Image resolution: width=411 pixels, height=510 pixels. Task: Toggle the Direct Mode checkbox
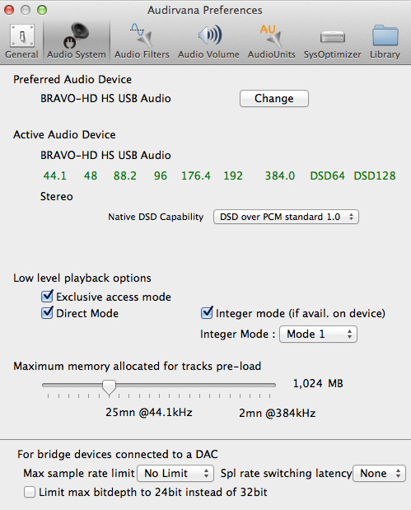tap(47, 313)
